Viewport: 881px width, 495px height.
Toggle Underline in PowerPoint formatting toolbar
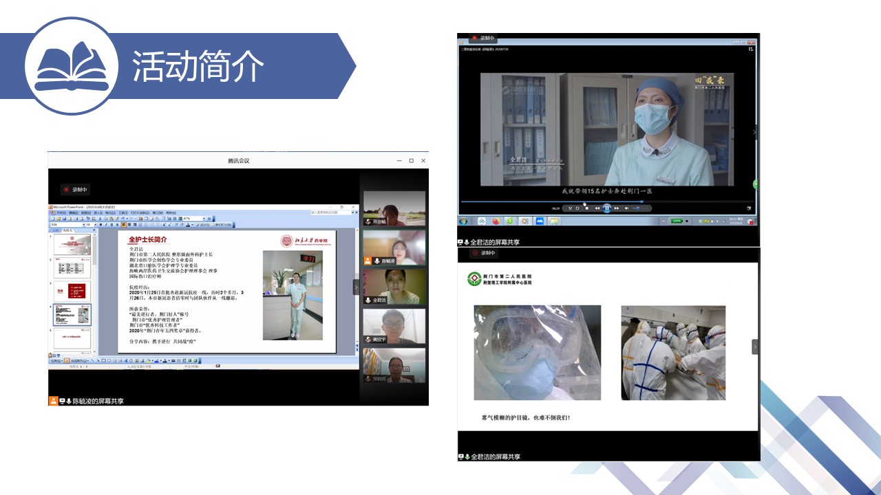pos(112,225)
